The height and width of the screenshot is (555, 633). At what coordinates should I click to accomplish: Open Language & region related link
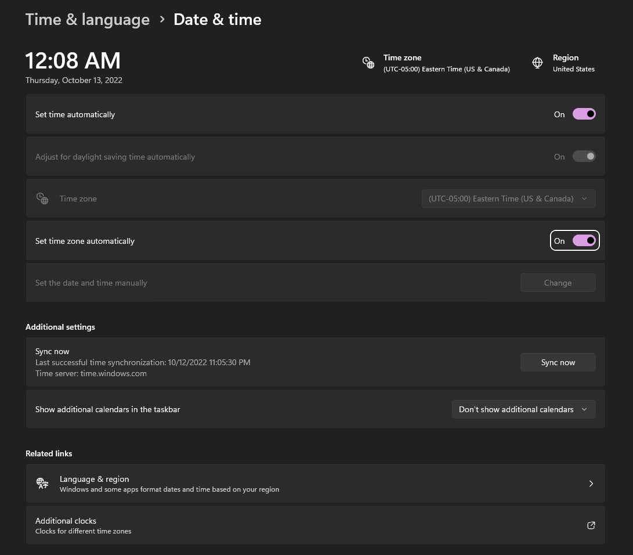pyautogui.click(x=315, y=484)
